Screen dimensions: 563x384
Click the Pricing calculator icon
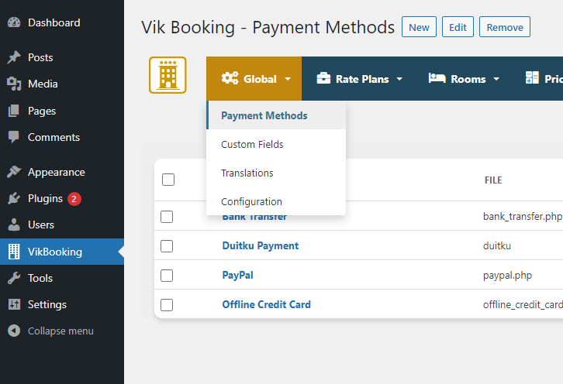click(x=532, y=77)
